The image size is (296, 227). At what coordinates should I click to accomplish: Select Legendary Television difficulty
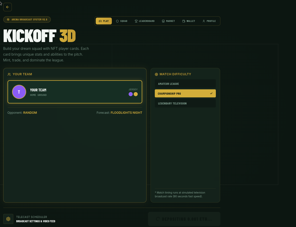pos(185,103)
